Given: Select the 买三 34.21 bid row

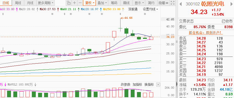Looking at the screenshot, I should coord(206,67).
